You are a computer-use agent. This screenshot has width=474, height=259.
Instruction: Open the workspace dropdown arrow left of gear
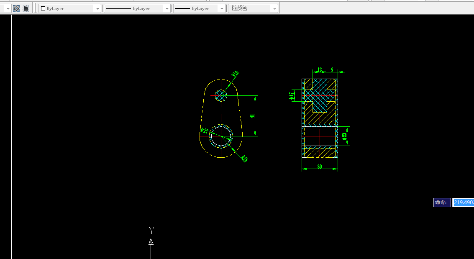8,9
